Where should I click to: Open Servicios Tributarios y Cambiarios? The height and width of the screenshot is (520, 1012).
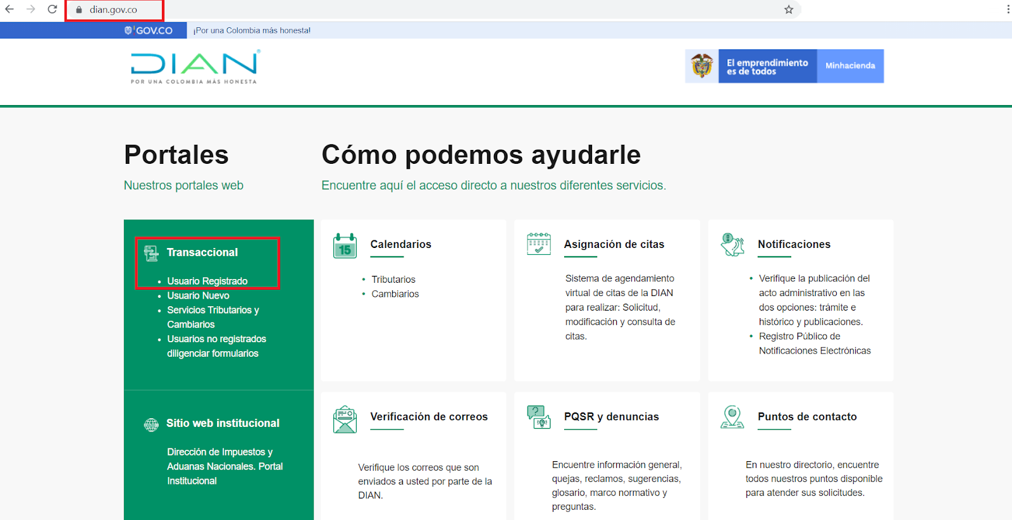[x=213, y=317]
